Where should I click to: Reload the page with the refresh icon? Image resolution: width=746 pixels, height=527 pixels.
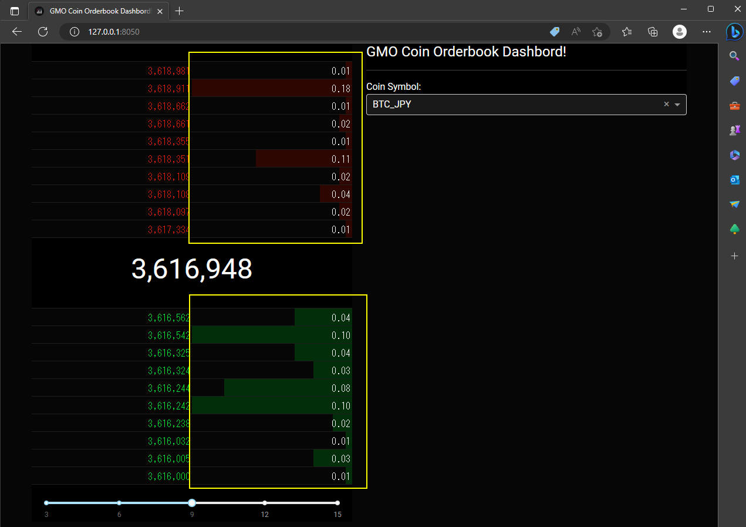[43, 32]
